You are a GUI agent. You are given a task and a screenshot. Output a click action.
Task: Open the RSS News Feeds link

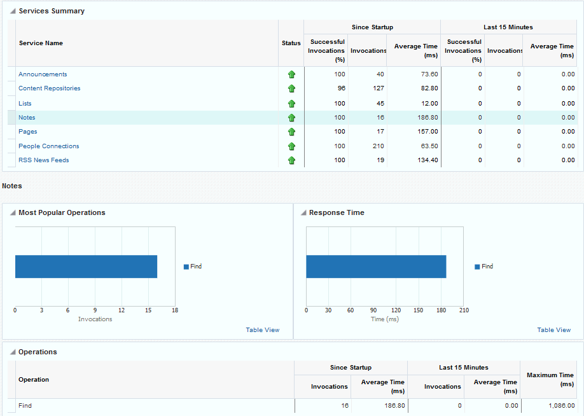point(43,160)
